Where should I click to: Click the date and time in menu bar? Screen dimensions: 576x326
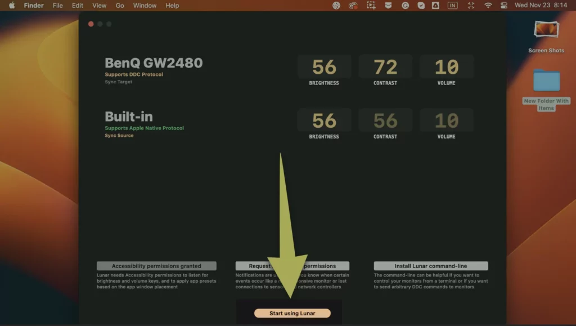tap(541, 6)
